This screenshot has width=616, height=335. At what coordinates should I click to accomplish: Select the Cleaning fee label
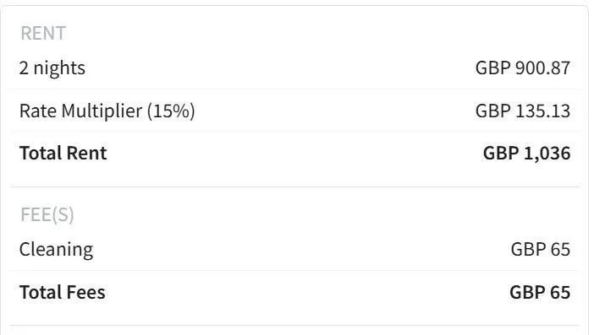(56, 250)
